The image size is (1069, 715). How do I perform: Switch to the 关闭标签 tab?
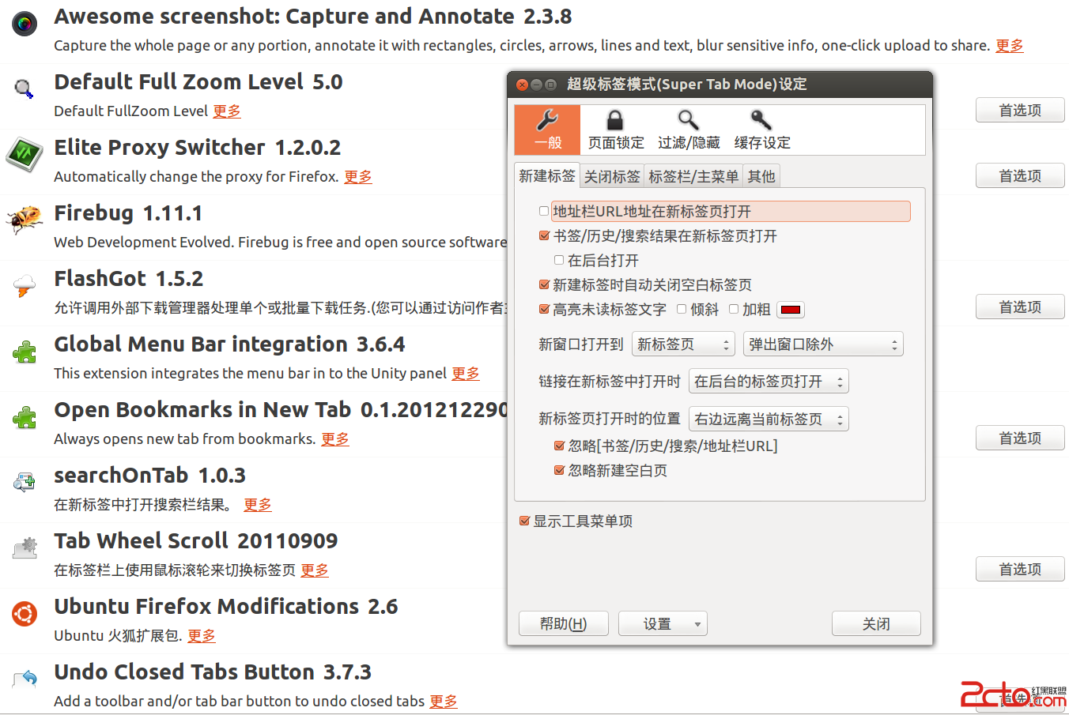click(612, 176)
